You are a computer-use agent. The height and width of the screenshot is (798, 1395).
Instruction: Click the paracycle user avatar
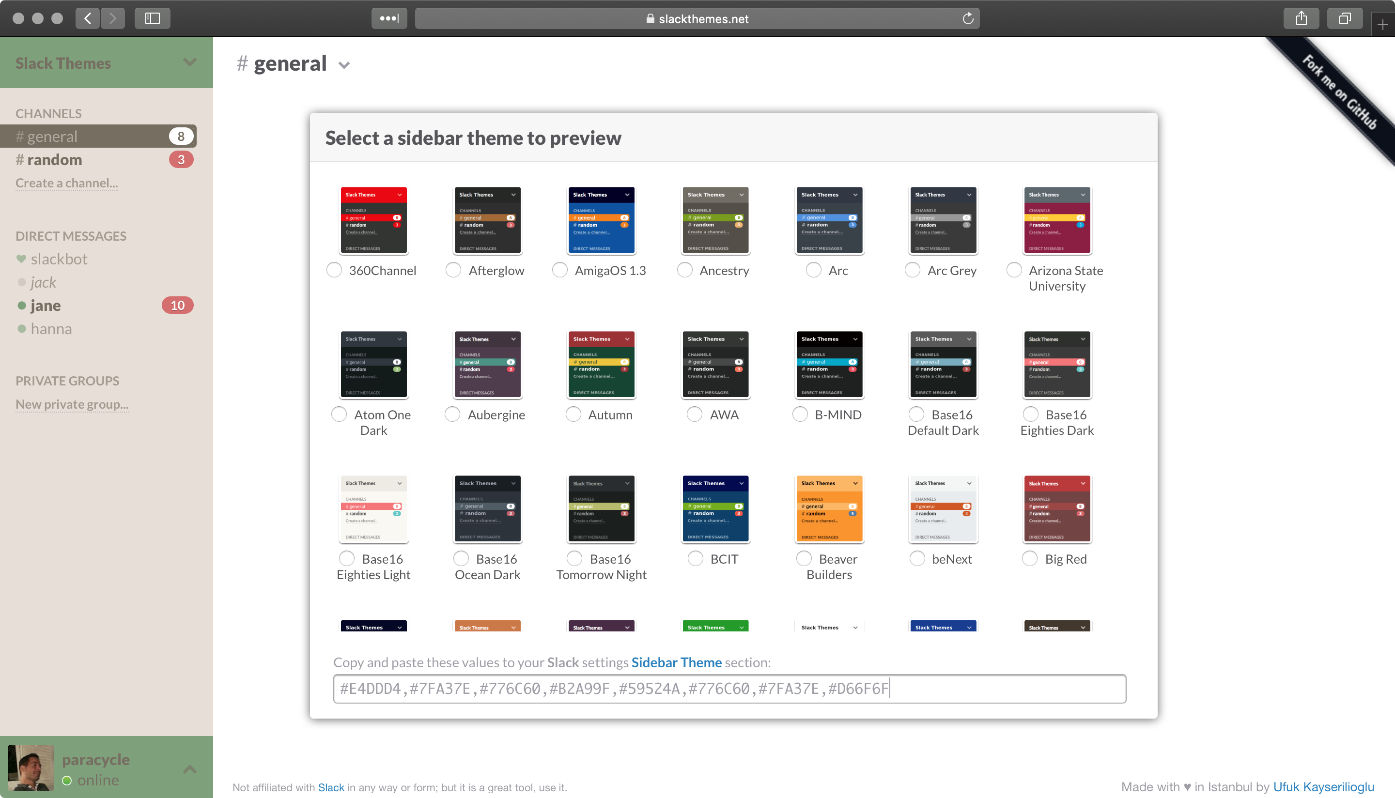(x=31, y=767)
